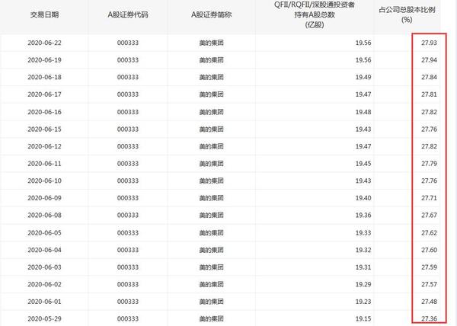Select the date cell 2020-06-16

(44, 112)
